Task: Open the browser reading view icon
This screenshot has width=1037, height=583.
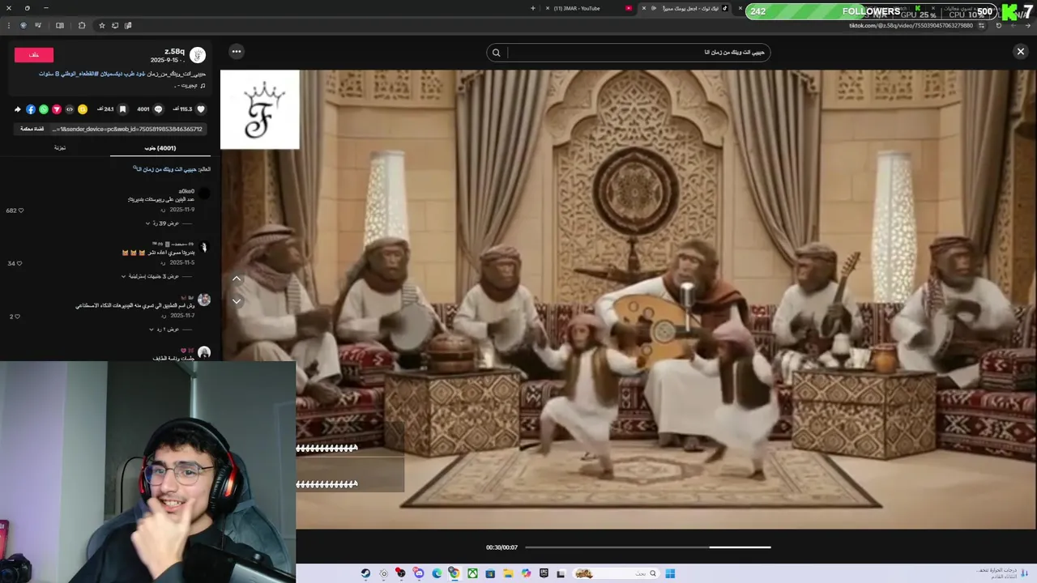Action: [x=59, y=25]
